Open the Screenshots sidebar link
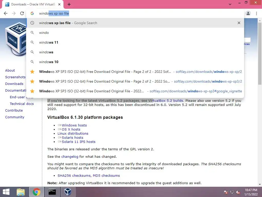Viewport: 262px width, 197px height. click(x=15, y=77)
